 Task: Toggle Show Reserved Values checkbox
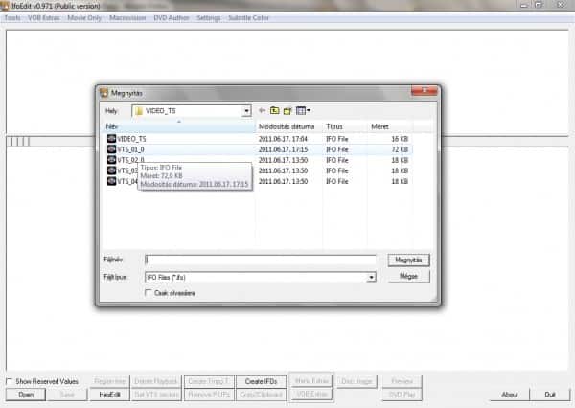tap(10, 381)
